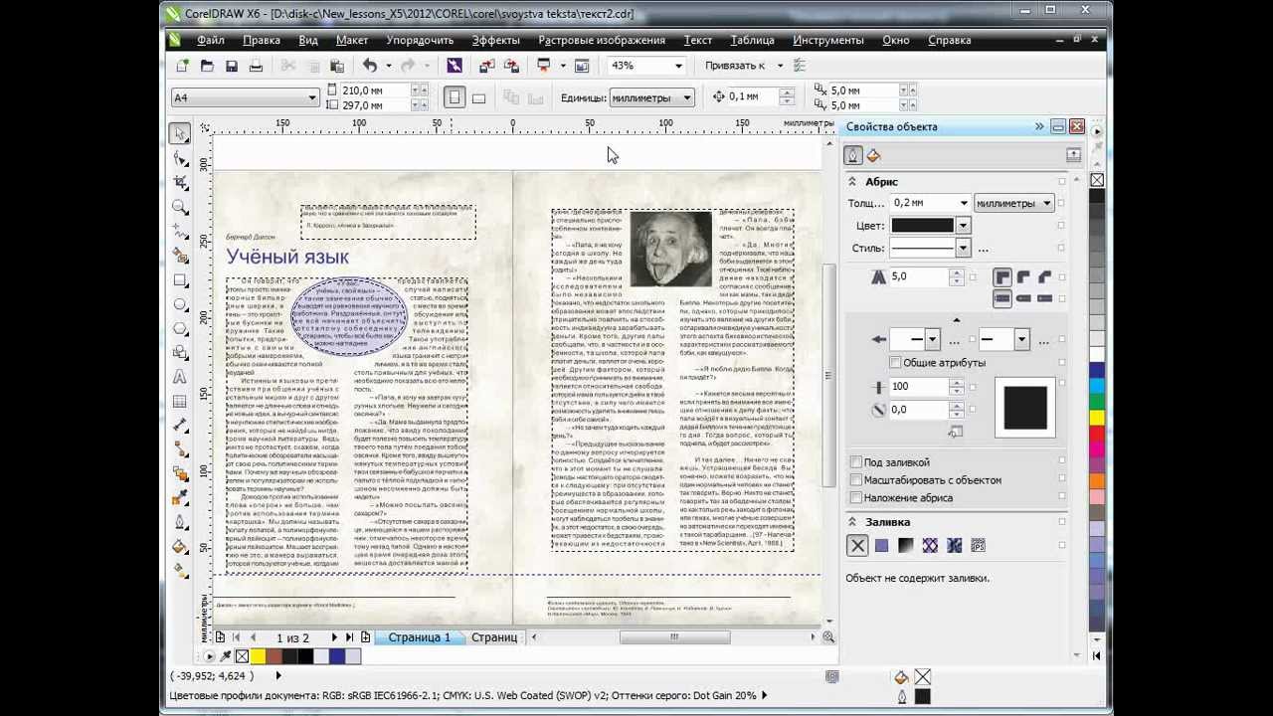Open the A4 page size dropdown
1273x716 pixels.
[312, 97]
